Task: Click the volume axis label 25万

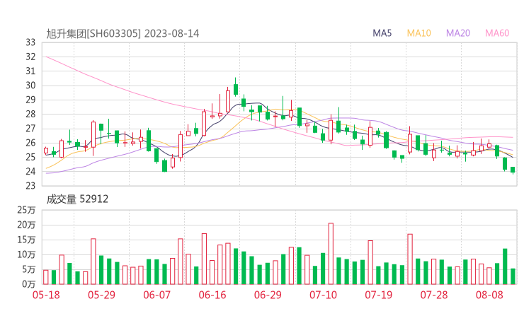Action: coord(26,210)
